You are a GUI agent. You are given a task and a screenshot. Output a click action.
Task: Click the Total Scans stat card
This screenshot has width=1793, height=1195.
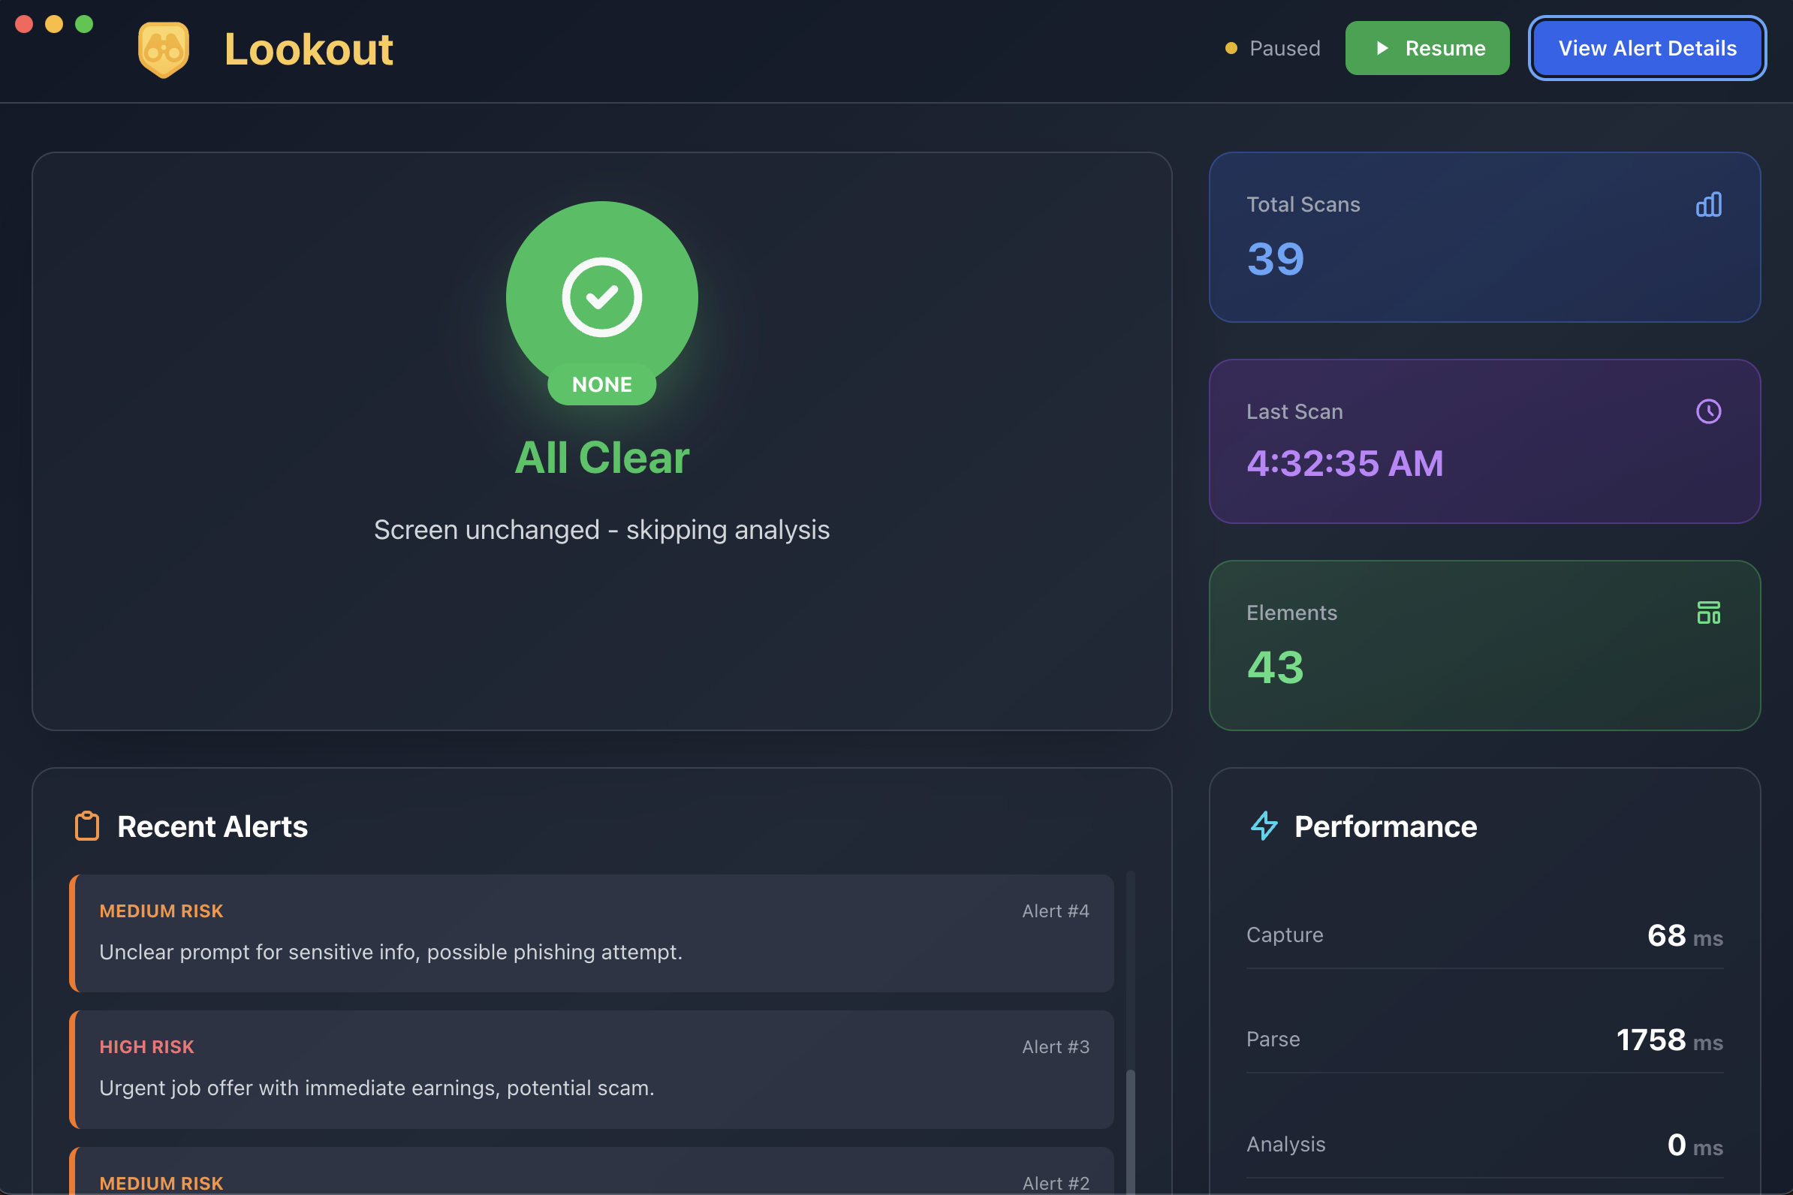click(x=1484, y=238)
